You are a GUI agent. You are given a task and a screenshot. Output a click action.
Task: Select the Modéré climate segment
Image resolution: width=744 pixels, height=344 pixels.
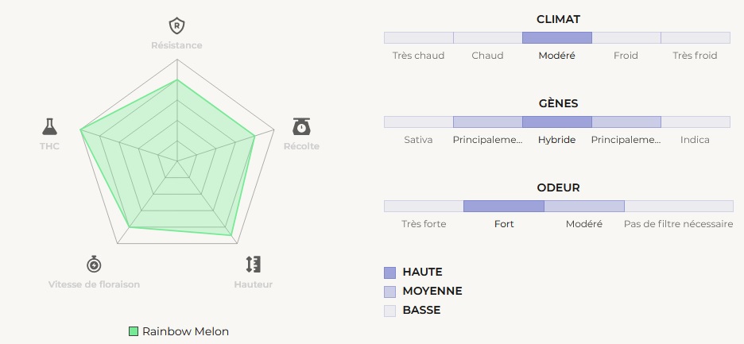(x=556, y=37)
